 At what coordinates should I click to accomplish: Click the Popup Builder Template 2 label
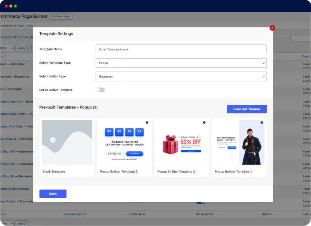[176, 172]
